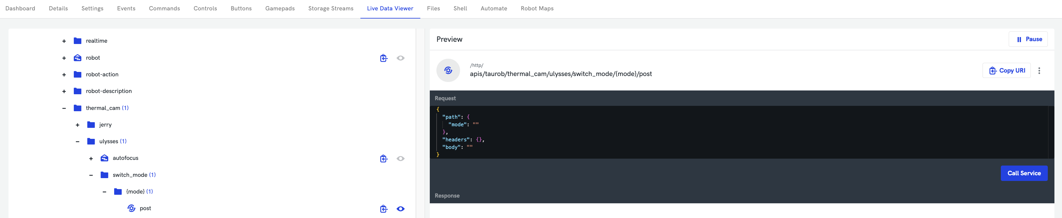Open the Buttons tab
This screenshot has height=218, width=1062.
coord(241,8)
